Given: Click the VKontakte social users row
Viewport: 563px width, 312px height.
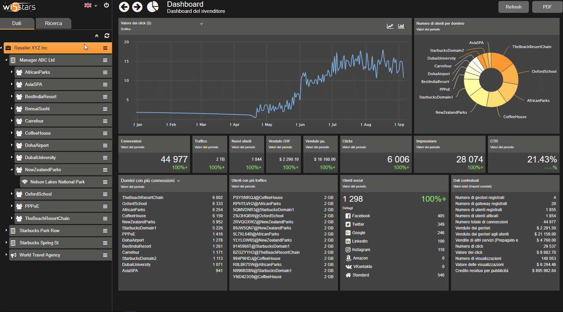Looking at the screenshot, I should coord(395,267).
